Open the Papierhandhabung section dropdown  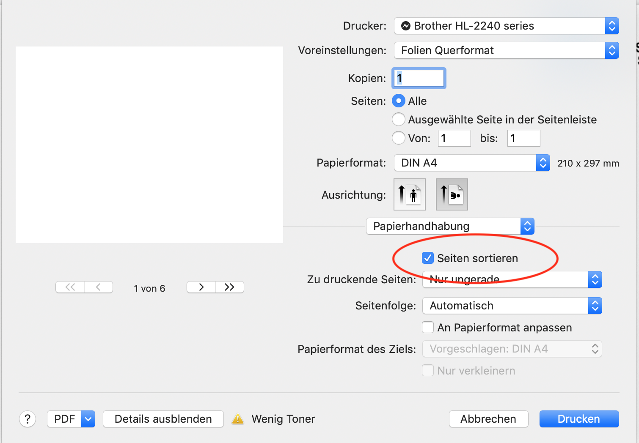coord(450,226)
